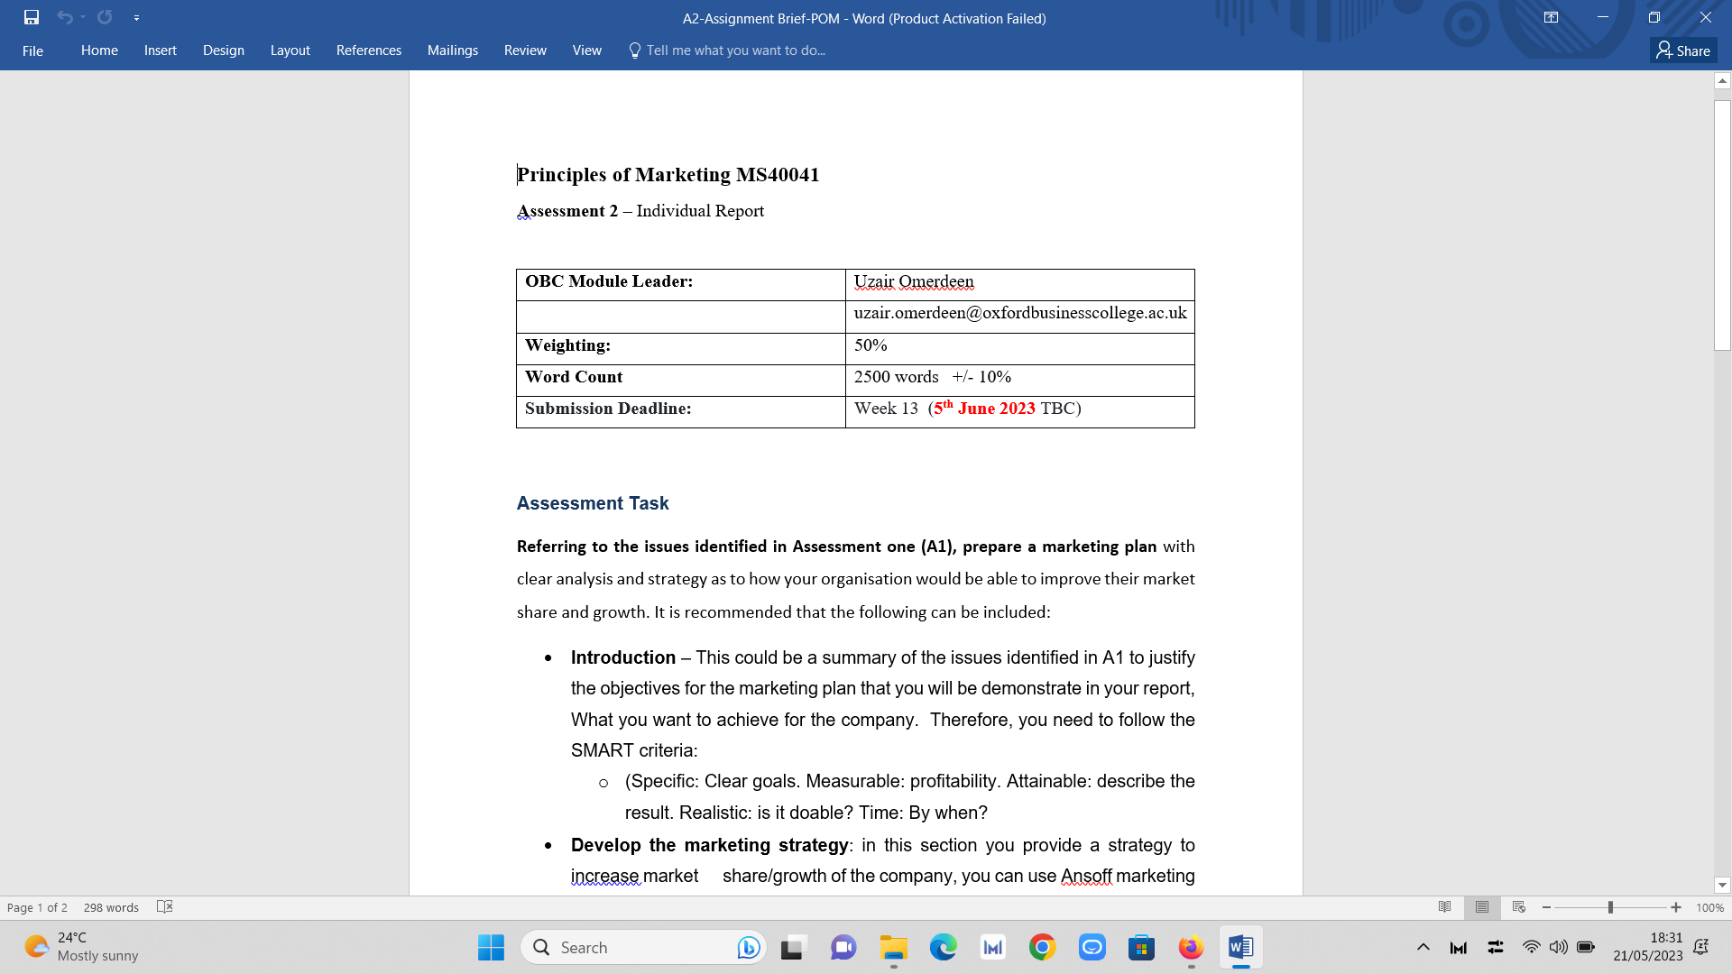Click the Word icon on taskbar

click(1241, 947)
